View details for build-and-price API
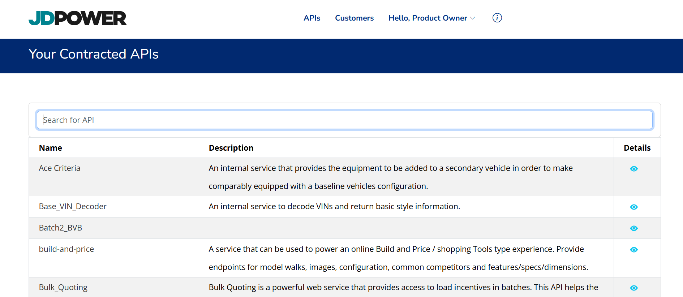Viewport: 683px width, 297px height. click(633, 250)
